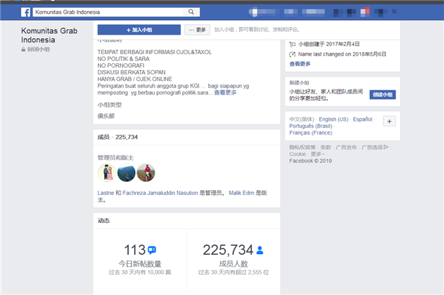444x295 pixels.
Task: Switch language to Português (Brasil)
Action: click(311, 126)
